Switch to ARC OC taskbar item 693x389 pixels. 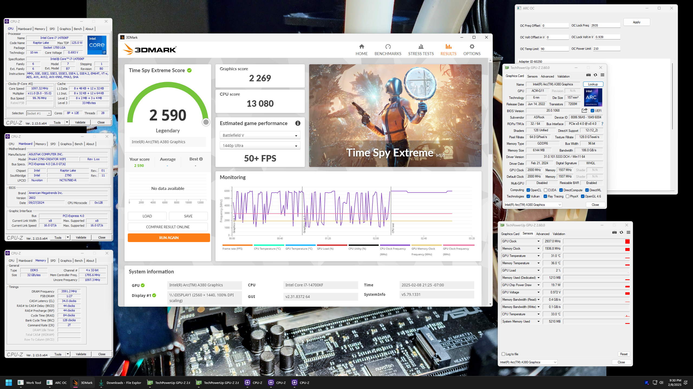click(57, 383)
